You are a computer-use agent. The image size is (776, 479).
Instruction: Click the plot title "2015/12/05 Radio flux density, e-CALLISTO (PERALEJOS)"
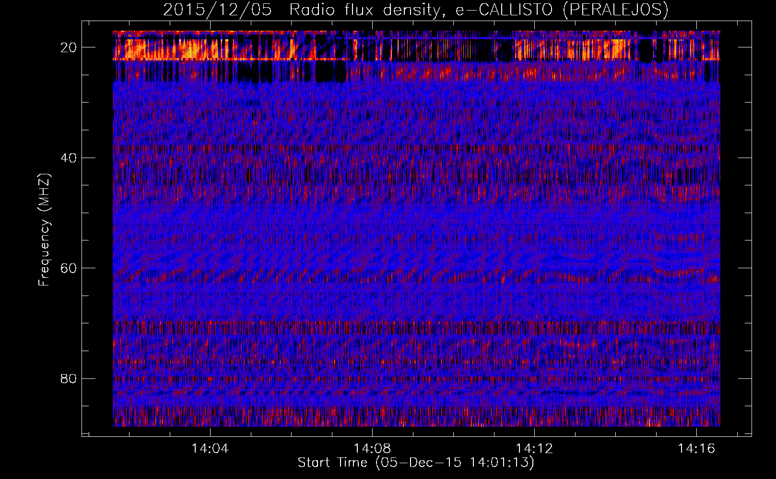[415, 10]
